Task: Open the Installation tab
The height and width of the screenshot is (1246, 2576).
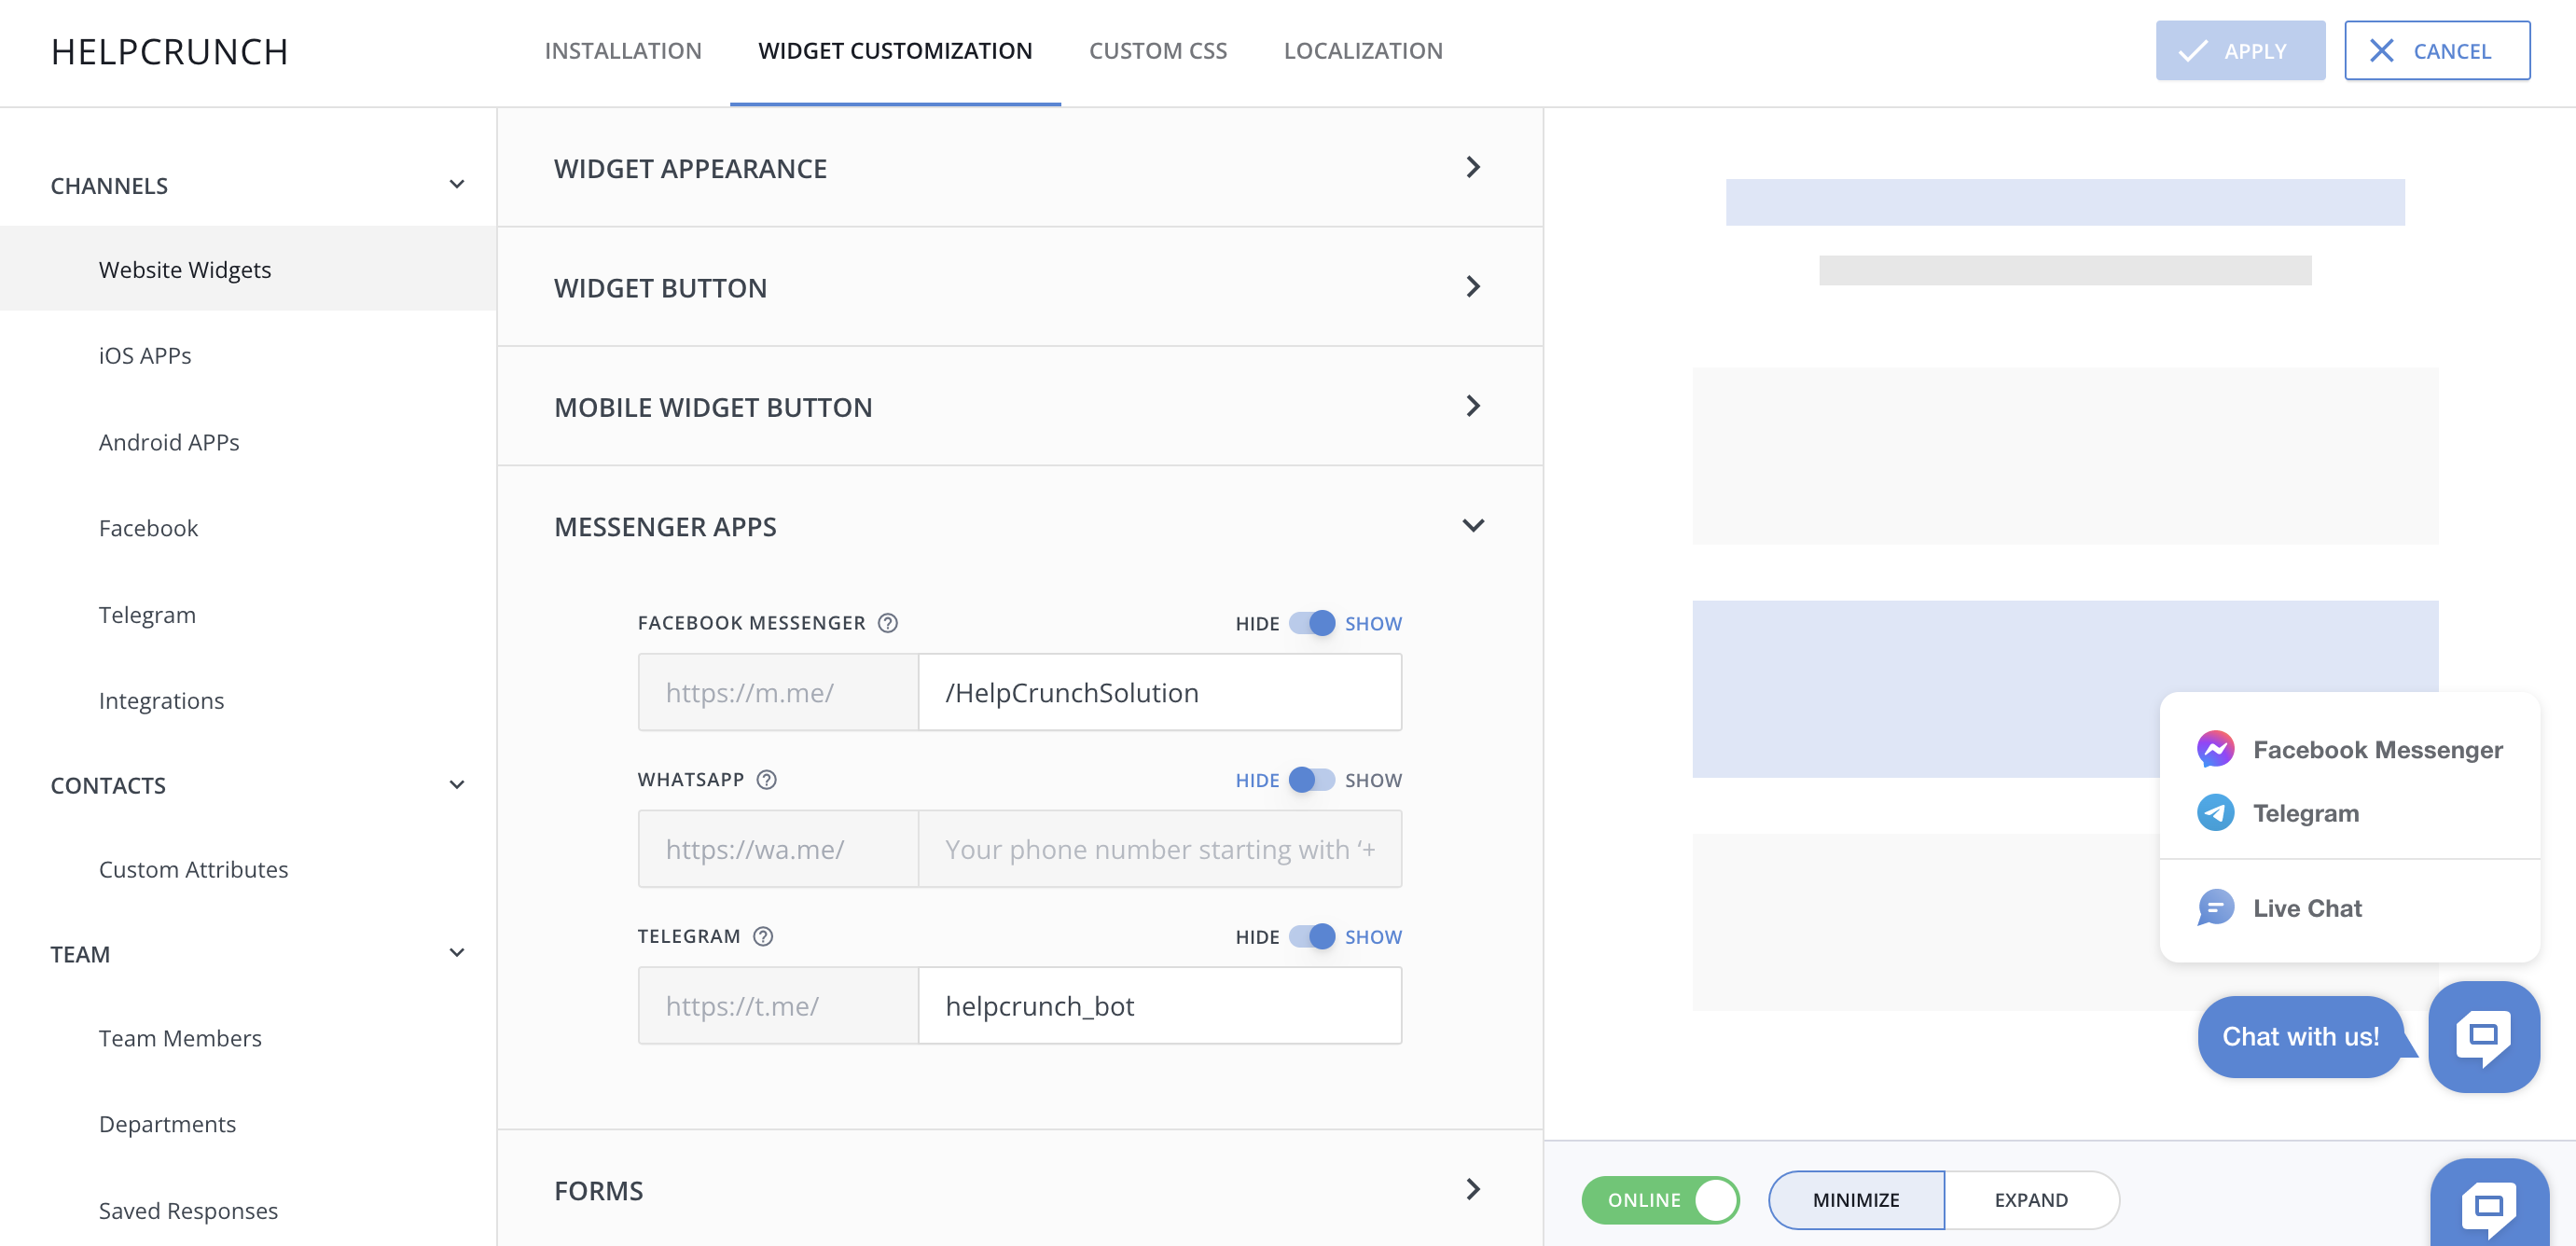Action: click(x=623, y=51)
